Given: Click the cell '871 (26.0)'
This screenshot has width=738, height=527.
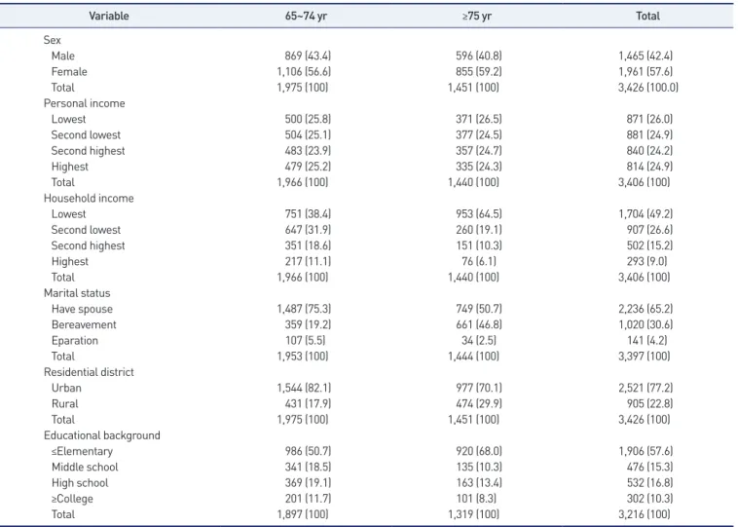Looking at the screenshot, I should click(649, 119).
